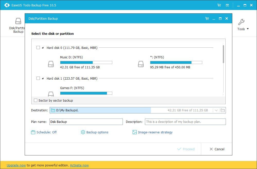This screenshot has width=257, height=169.
Task: Cancel the Disk/Partition Backup dialog
Action: pyautogui.click(x=217, y=149)
